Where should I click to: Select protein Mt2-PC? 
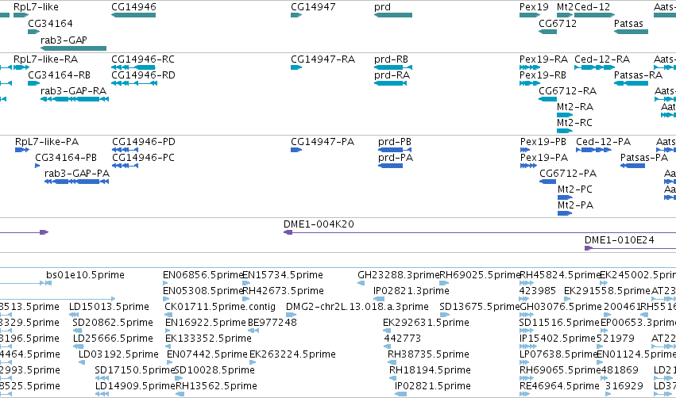pos(565,197)
